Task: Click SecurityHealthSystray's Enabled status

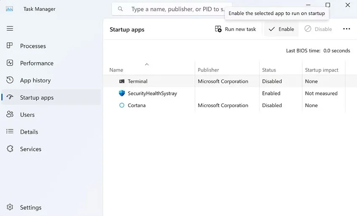Action: 271,93
